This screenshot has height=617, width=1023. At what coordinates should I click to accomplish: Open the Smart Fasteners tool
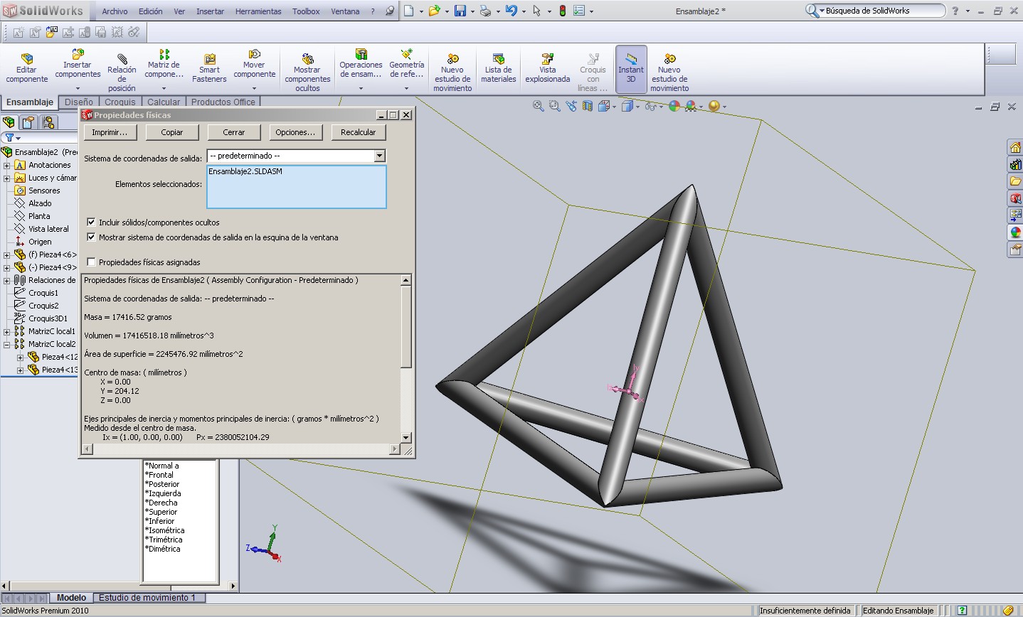pyautogui.click(x=209, y=60)
